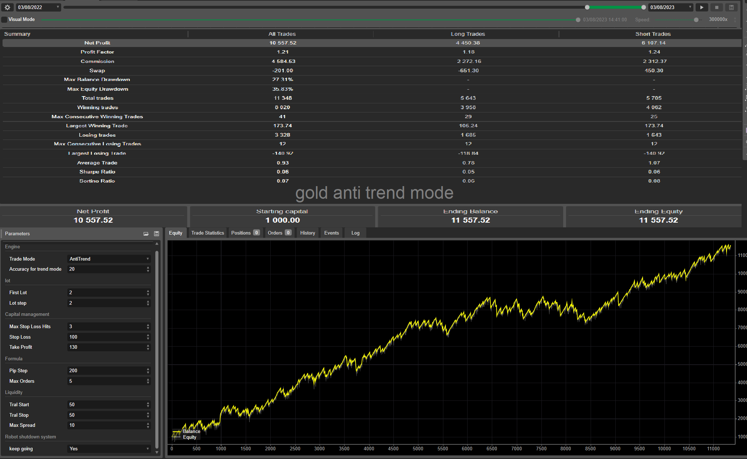Click Parameters panel scroll up arrow
Screen dimensions: 747x459
tap(157, 244)
